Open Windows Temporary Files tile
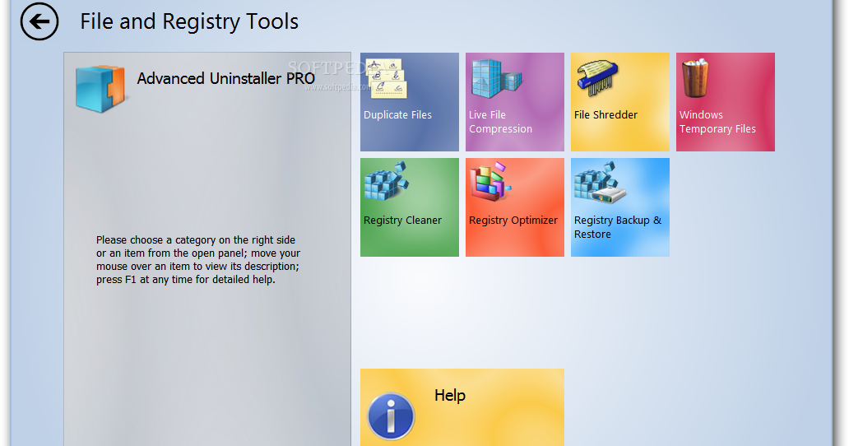 point(726,102)
